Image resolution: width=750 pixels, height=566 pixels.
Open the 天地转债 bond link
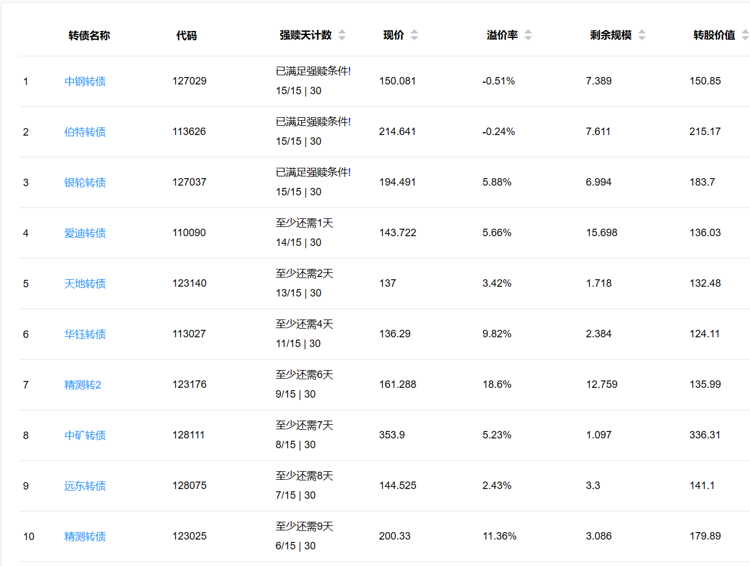(x=85, y=284)
